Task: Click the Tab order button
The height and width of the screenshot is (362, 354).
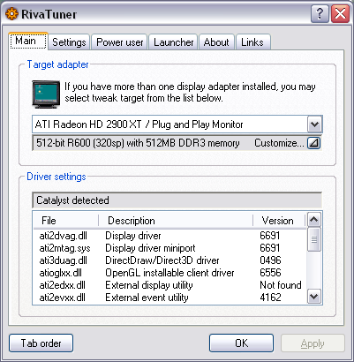Action: (x=41, y=343)
